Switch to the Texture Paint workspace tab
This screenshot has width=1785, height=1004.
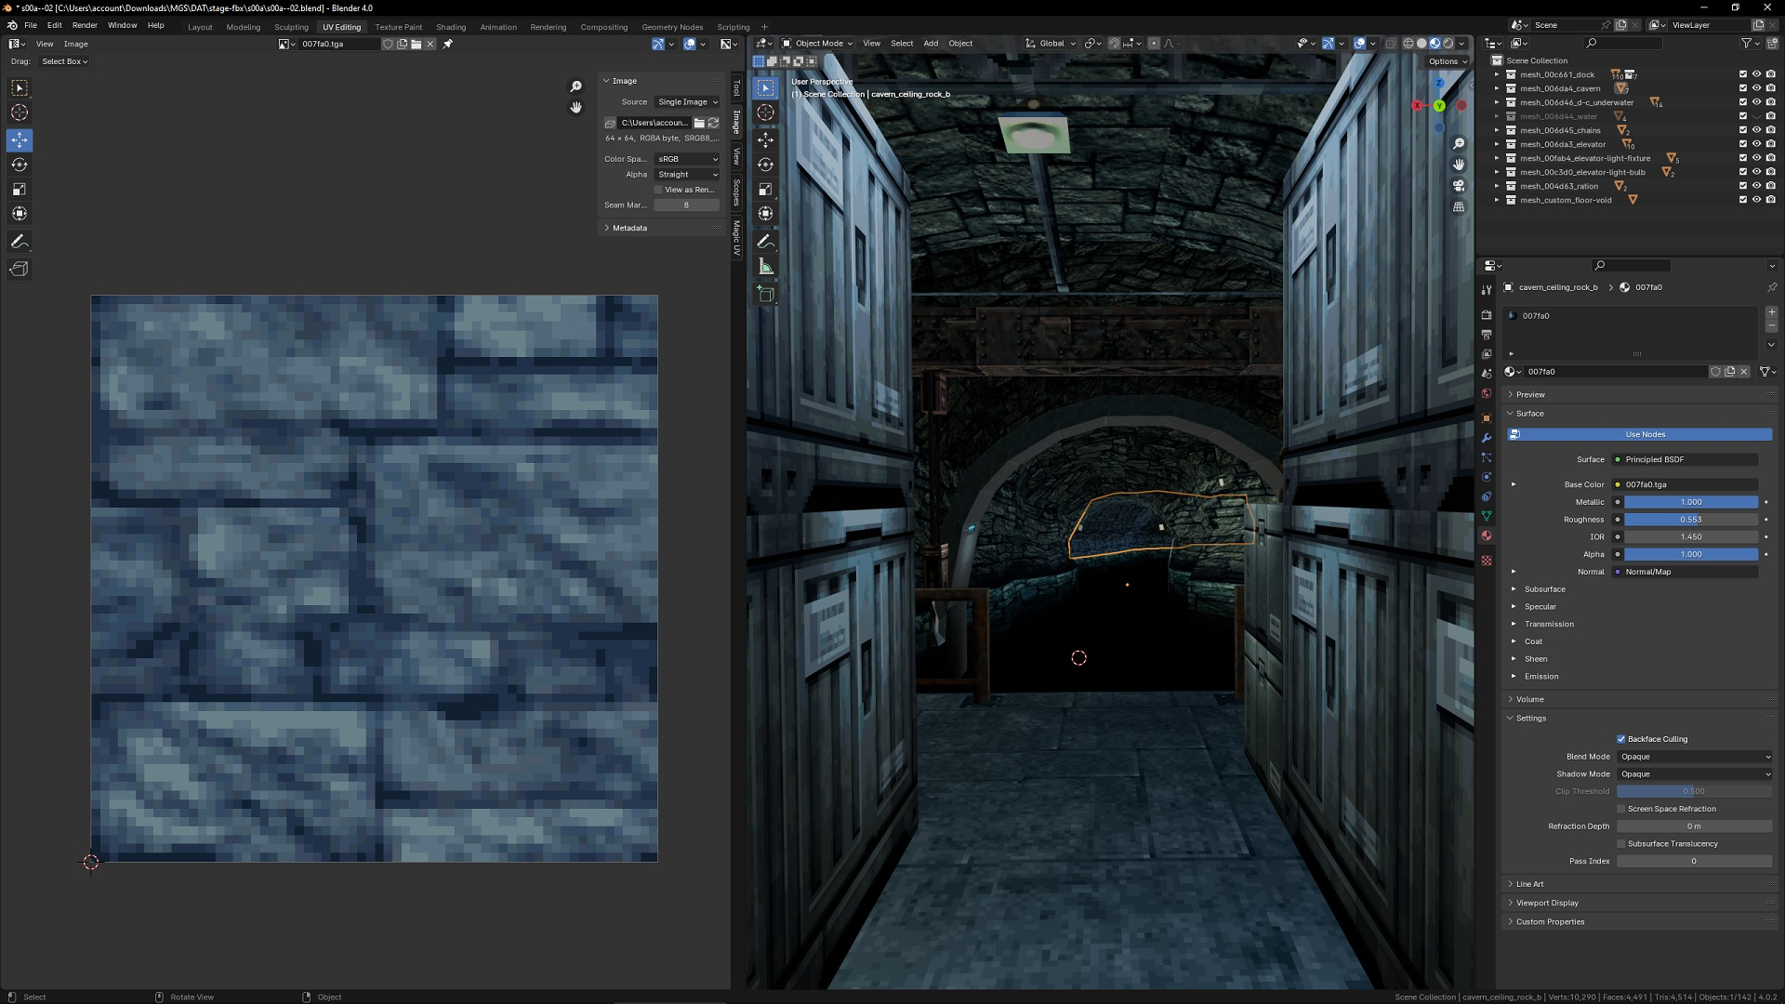click(x=399, y=27)
